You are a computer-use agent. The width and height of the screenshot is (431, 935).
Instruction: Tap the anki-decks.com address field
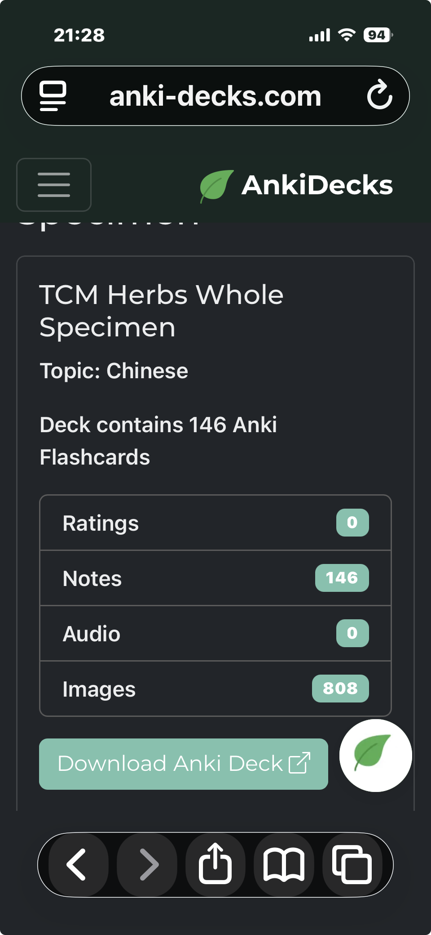(x=215, y=96)
